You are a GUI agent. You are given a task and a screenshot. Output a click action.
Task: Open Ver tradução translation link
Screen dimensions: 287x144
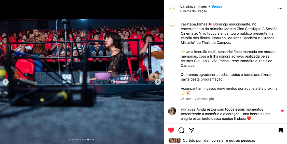click(204, 99)
